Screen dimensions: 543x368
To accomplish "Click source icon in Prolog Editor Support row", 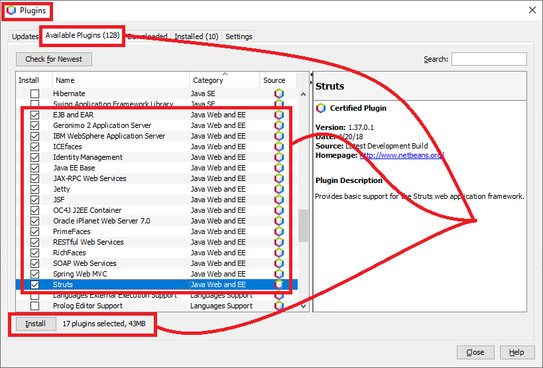I will (x=278, y=306).
